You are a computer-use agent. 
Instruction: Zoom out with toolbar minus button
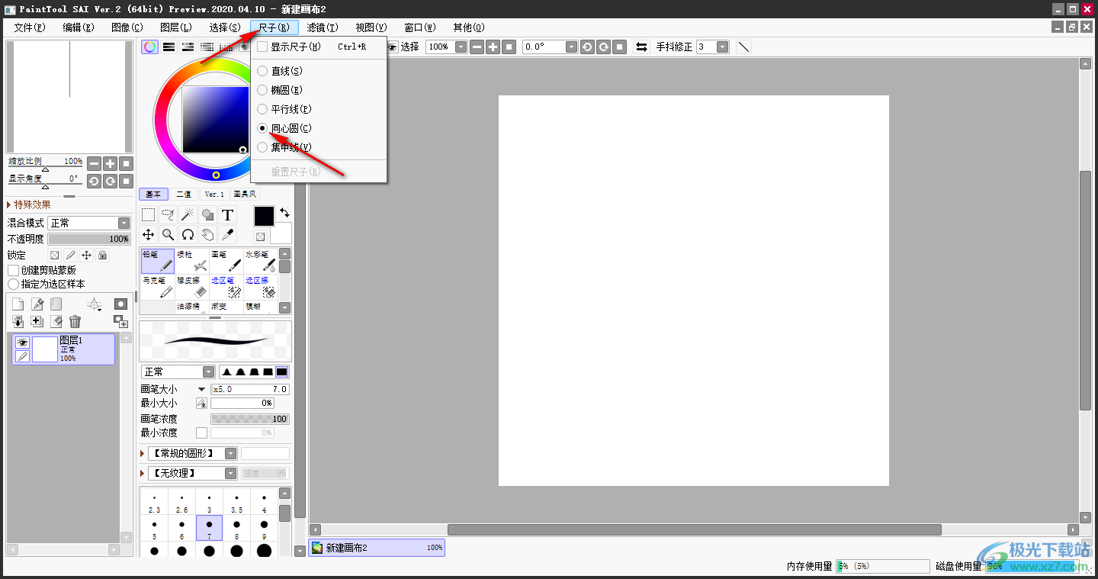[477, 47]
